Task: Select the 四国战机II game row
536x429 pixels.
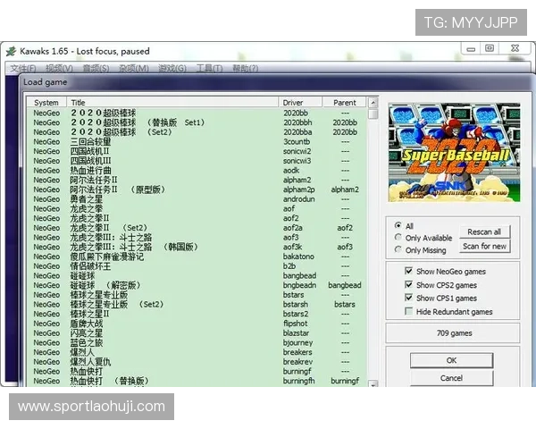Action: click(197, 151)
